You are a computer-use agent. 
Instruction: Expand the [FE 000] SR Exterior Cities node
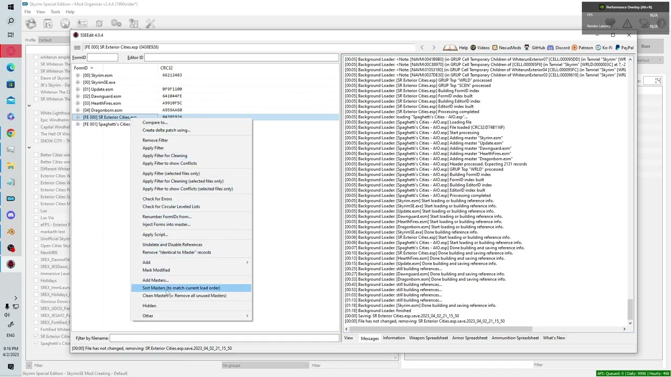click(78, 117)
